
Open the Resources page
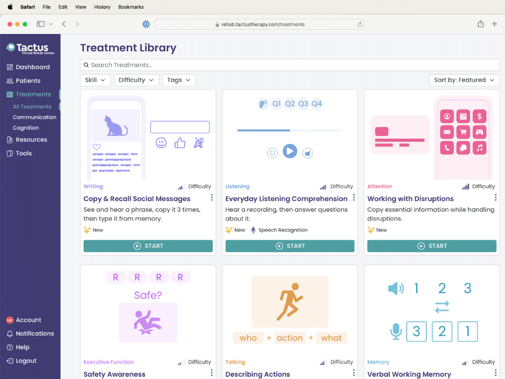[x=27, y=140]
